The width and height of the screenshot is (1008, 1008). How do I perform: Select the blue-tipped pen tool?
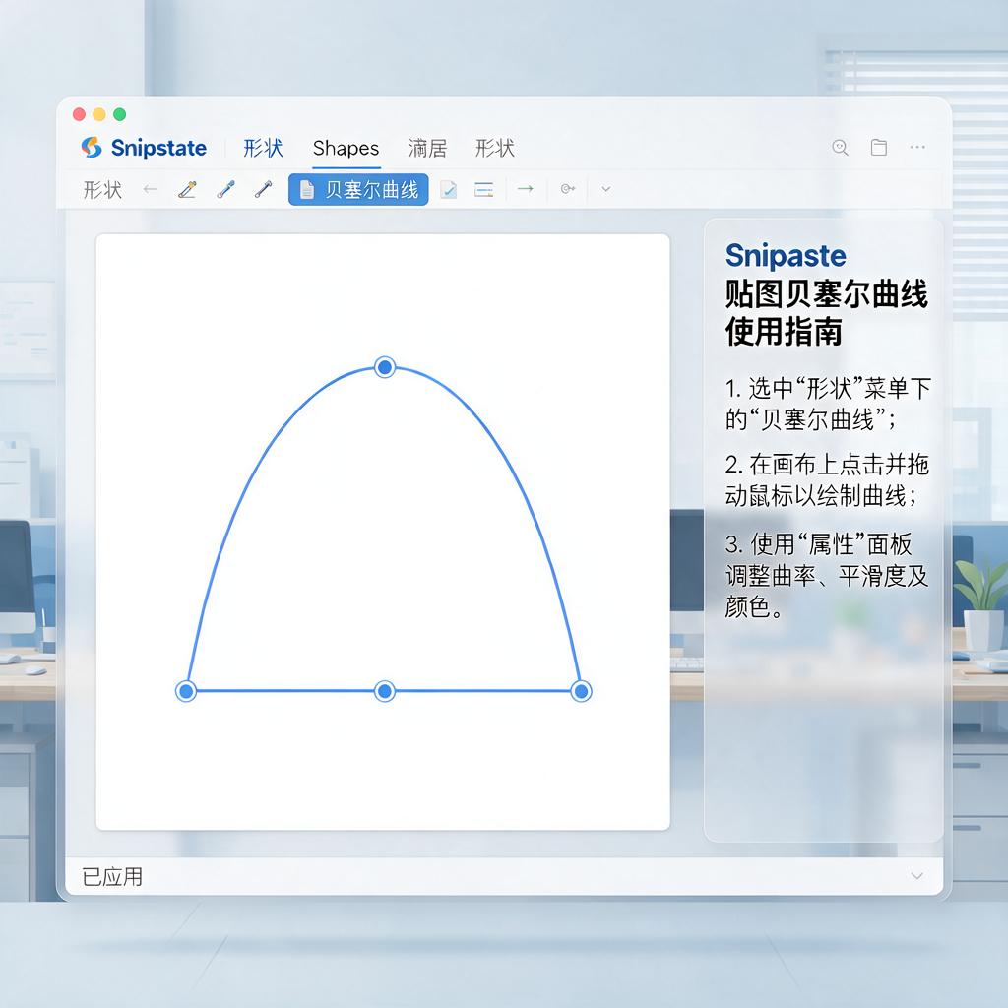(225, 189)
